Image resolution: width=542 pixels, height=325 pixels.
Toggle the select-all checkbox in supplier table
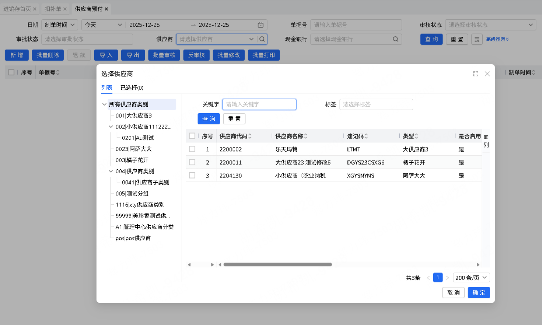192,136
